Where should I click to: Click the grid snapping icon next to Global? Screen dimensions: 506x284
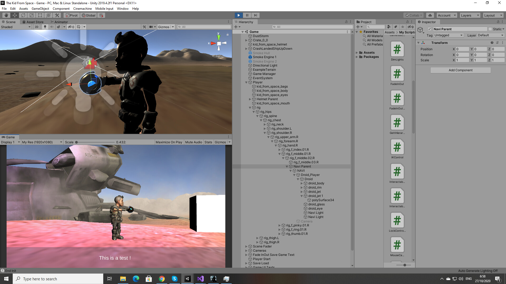point(101,15)
